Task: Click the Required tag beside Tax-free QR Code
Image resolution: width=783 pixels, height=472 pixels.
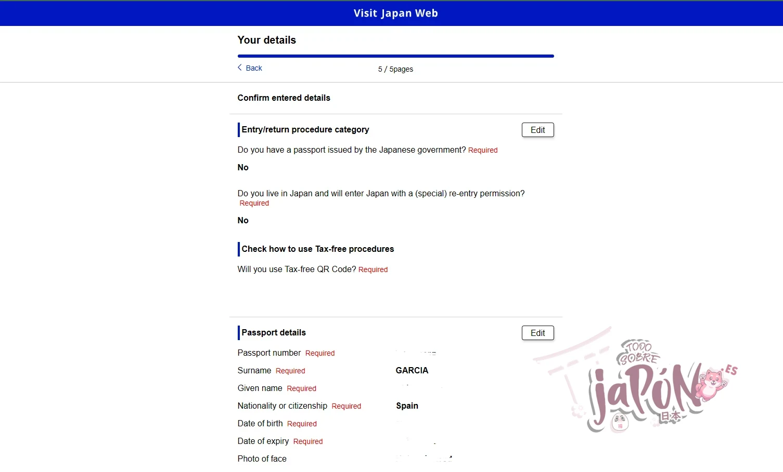Action: pyautogui.click(x=373, y=269)
